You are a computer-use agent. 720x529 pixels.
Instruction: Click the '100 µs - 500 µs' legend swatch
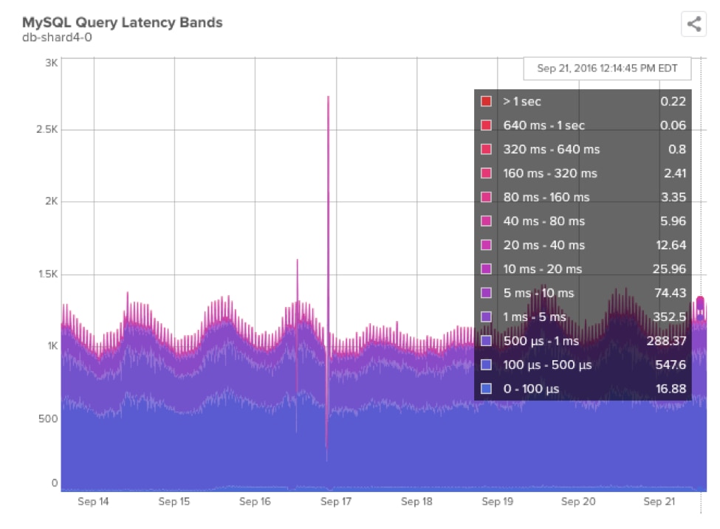tap(486, 364)
